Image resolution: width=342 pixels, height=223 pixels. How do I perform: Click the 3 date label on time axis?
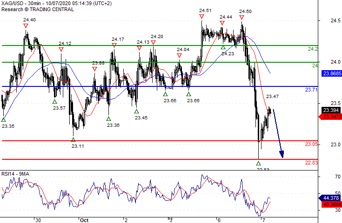[171, 220]
